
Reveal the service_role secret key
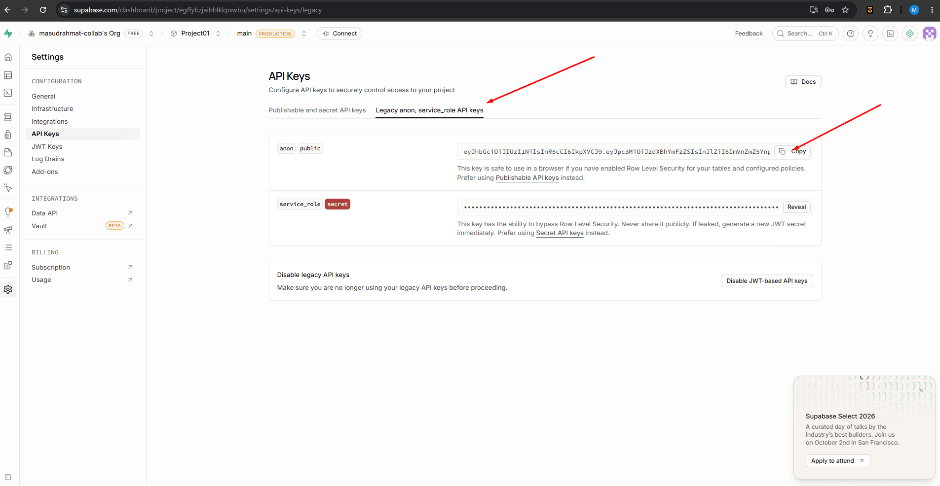click(x=796, y=207)
